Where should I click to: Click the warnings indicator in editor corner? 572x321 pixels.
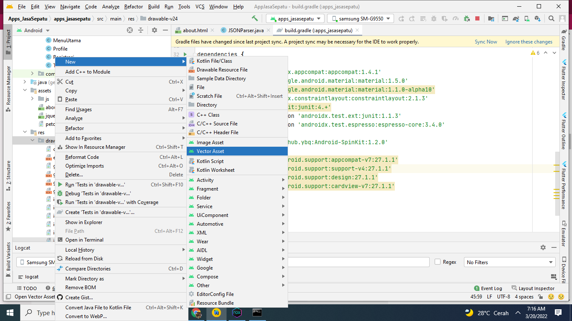point(535,53)
